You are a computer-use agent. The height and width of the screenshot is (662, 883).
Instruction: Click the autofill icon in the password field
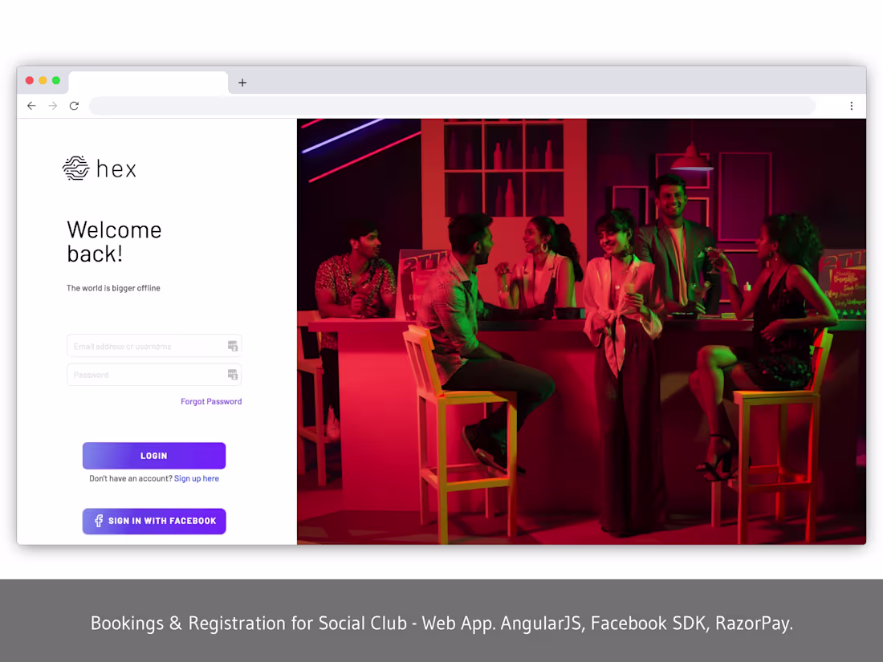(232, 375)
